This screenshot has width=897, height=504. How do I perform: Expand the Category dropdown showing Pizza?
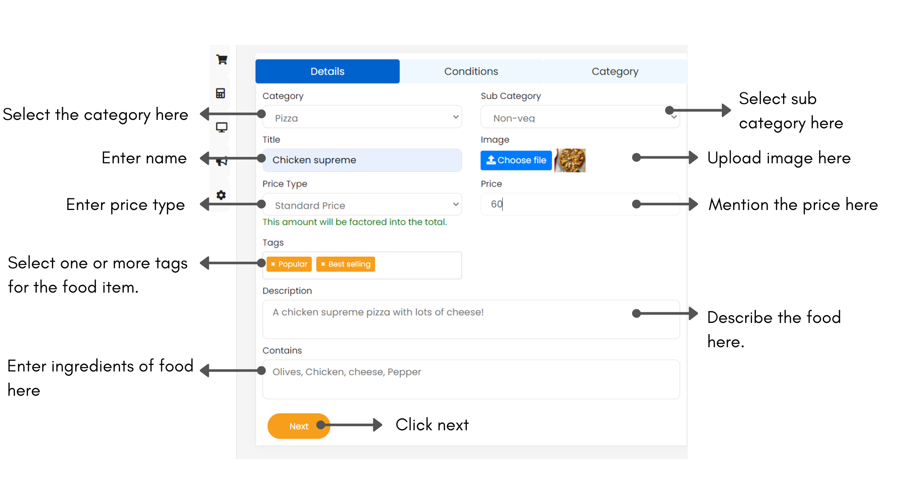pos(362,118)
